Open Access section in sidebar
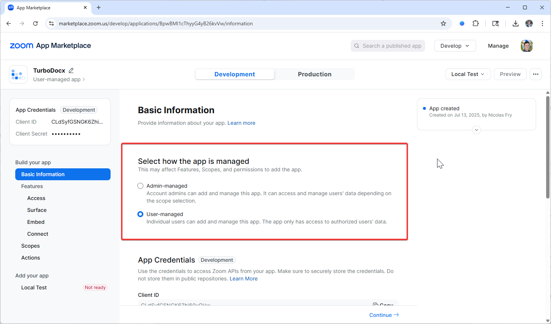This screenshot has height=324, width=551. tap(36, 198)
